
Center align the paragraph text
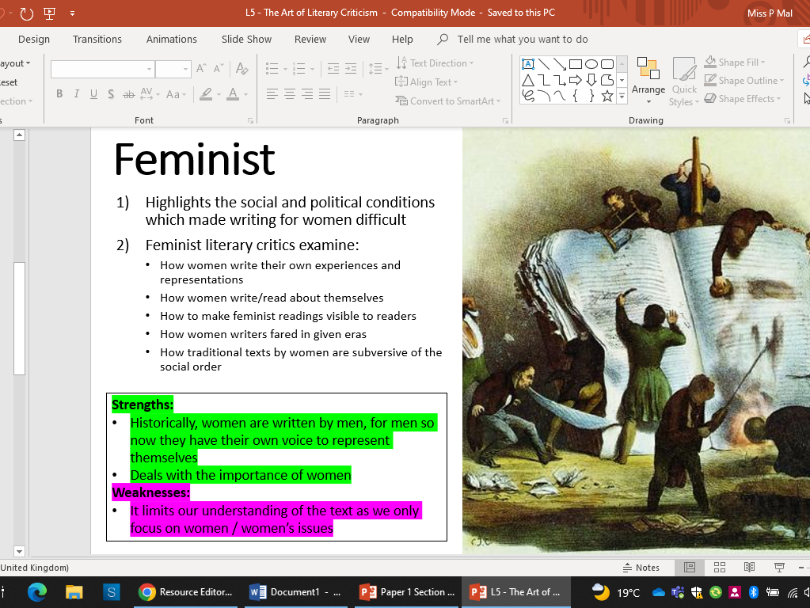(x=290, y=94)
